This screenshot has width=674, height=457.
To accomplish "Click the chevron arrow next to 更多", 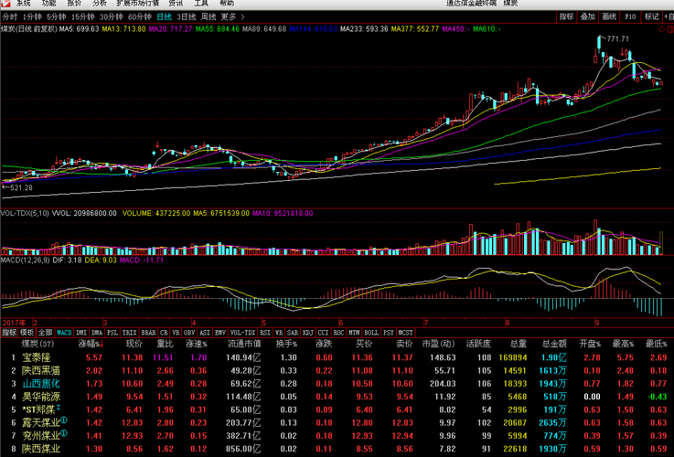I will pos(242,17).
